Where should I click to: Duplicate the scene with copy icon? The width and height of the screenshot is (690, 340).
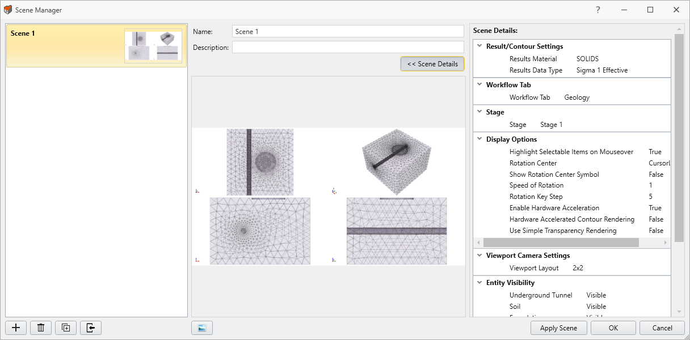[x=66, y=328]
